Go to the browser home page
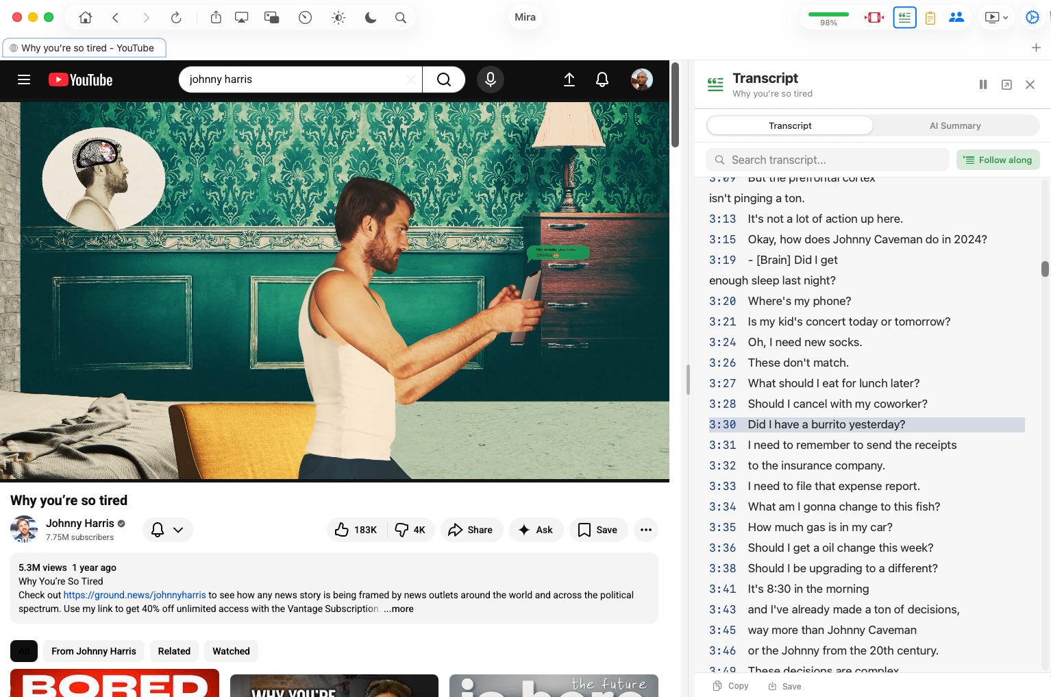Viewport: 1051px width, 697px height. pos(86,18)
